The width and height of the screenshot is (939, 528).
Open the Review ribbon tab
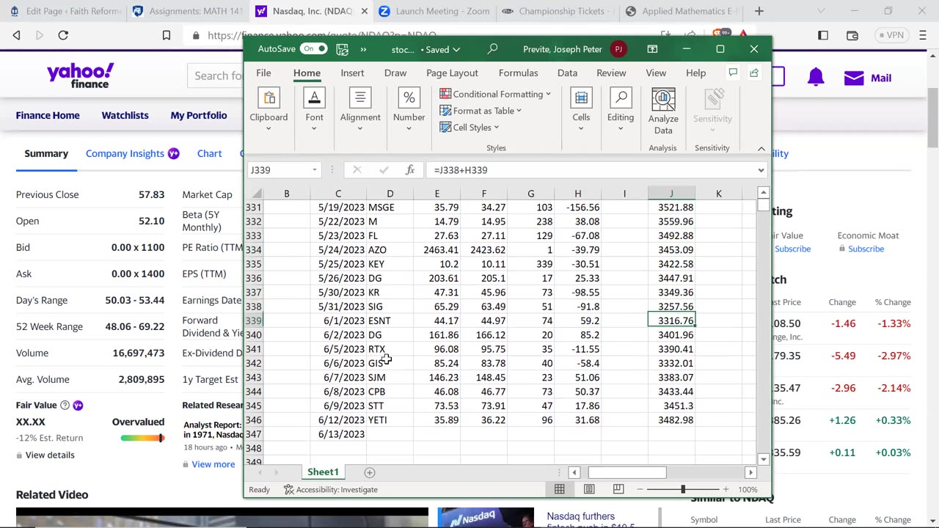[x=611, y=73]
